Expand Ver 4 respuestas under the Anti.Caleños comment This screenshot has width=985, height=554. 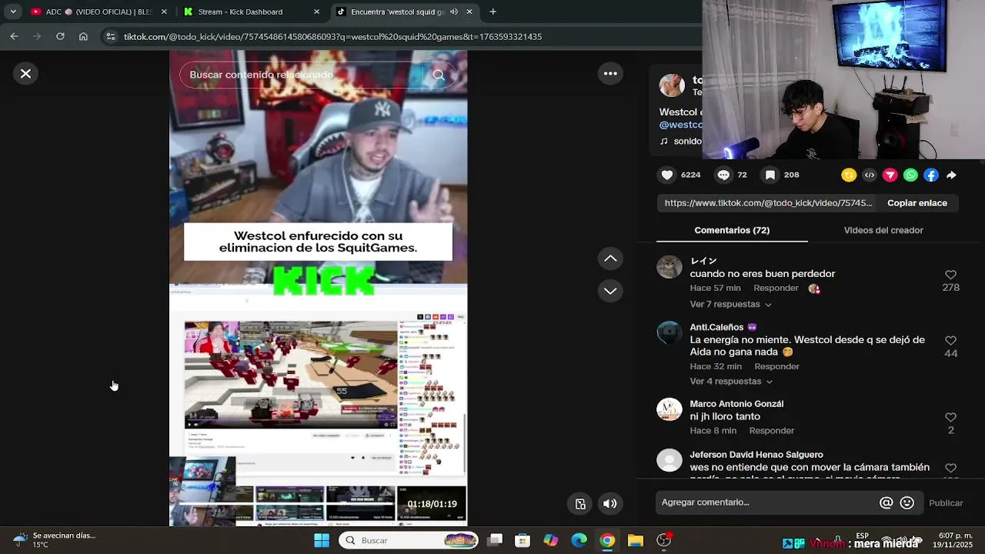pos(730,382)
